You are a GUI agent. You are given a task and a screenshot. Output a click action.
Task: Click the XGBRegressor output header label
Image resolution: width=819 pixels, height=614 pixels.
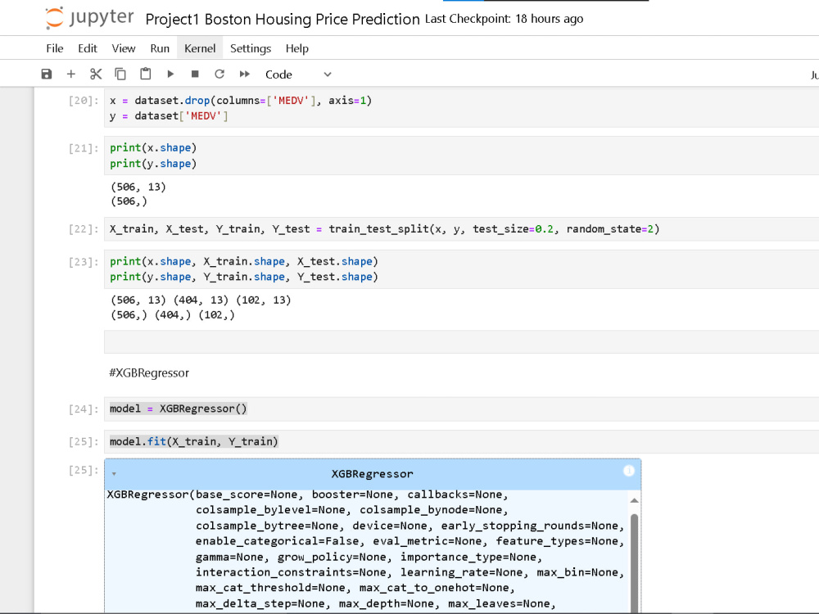(372, 474)
